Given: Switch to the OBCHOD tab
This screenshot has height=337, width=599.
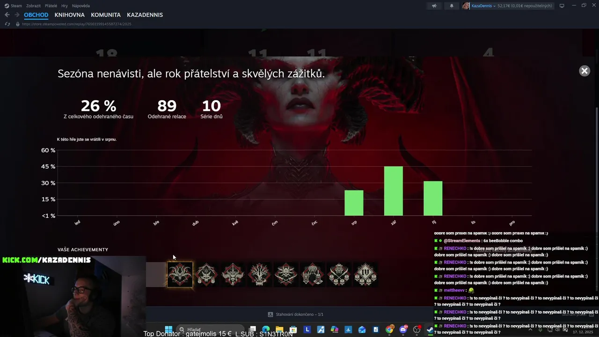Looking at the screenshot, I should click(x=36, y=15).
